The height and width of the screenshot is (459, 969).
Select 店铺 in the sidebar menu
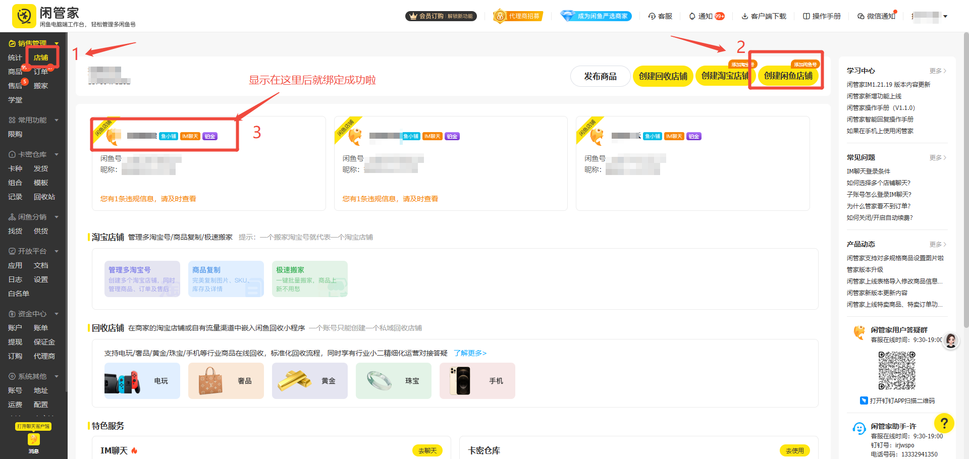[x=41, y=57]
